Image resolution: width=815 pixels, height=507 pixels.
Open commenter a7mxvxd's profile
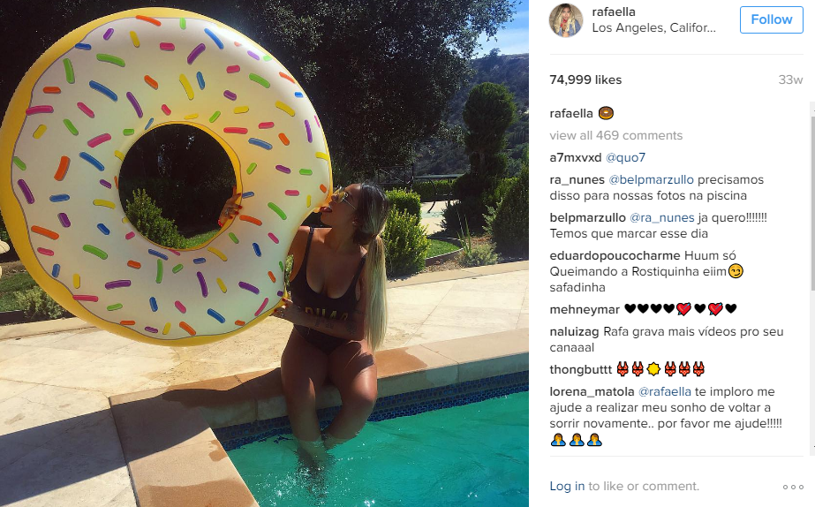(x=576, y=157)
